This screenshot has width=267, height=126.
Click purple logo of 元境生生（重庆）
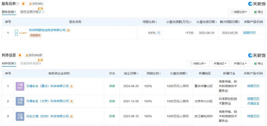coord(20,86)
